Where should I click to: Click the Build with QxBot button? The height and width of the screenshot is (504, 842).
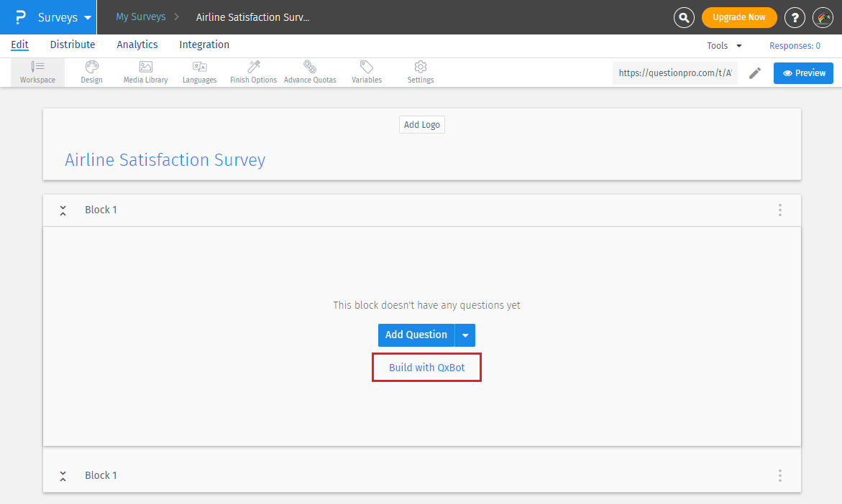pyautogui.click(x=426, y=367)
